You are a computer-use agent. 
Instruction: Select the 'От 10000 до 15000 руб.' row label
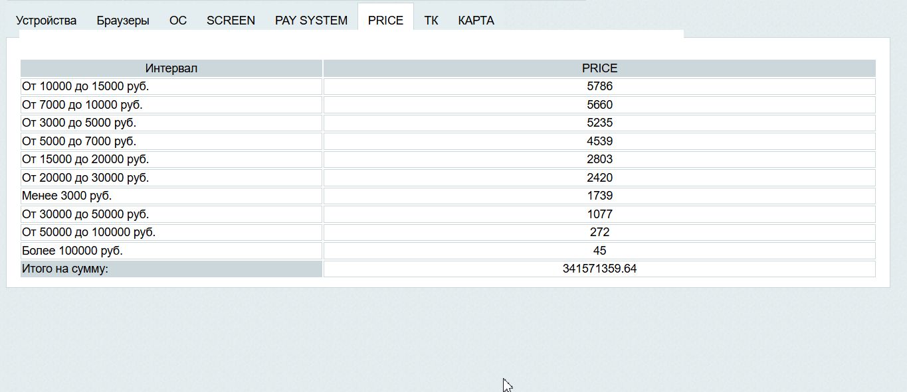[x=86, y=86]
